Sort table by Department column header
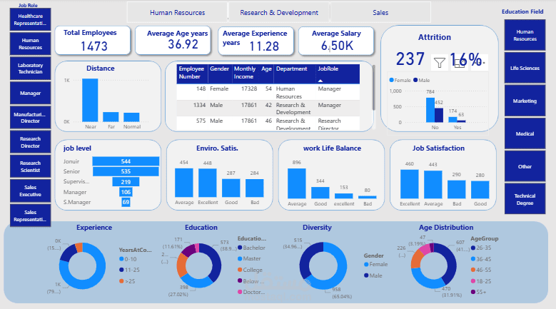The height and width of the screenshot is (309, 556). point(295,74)
